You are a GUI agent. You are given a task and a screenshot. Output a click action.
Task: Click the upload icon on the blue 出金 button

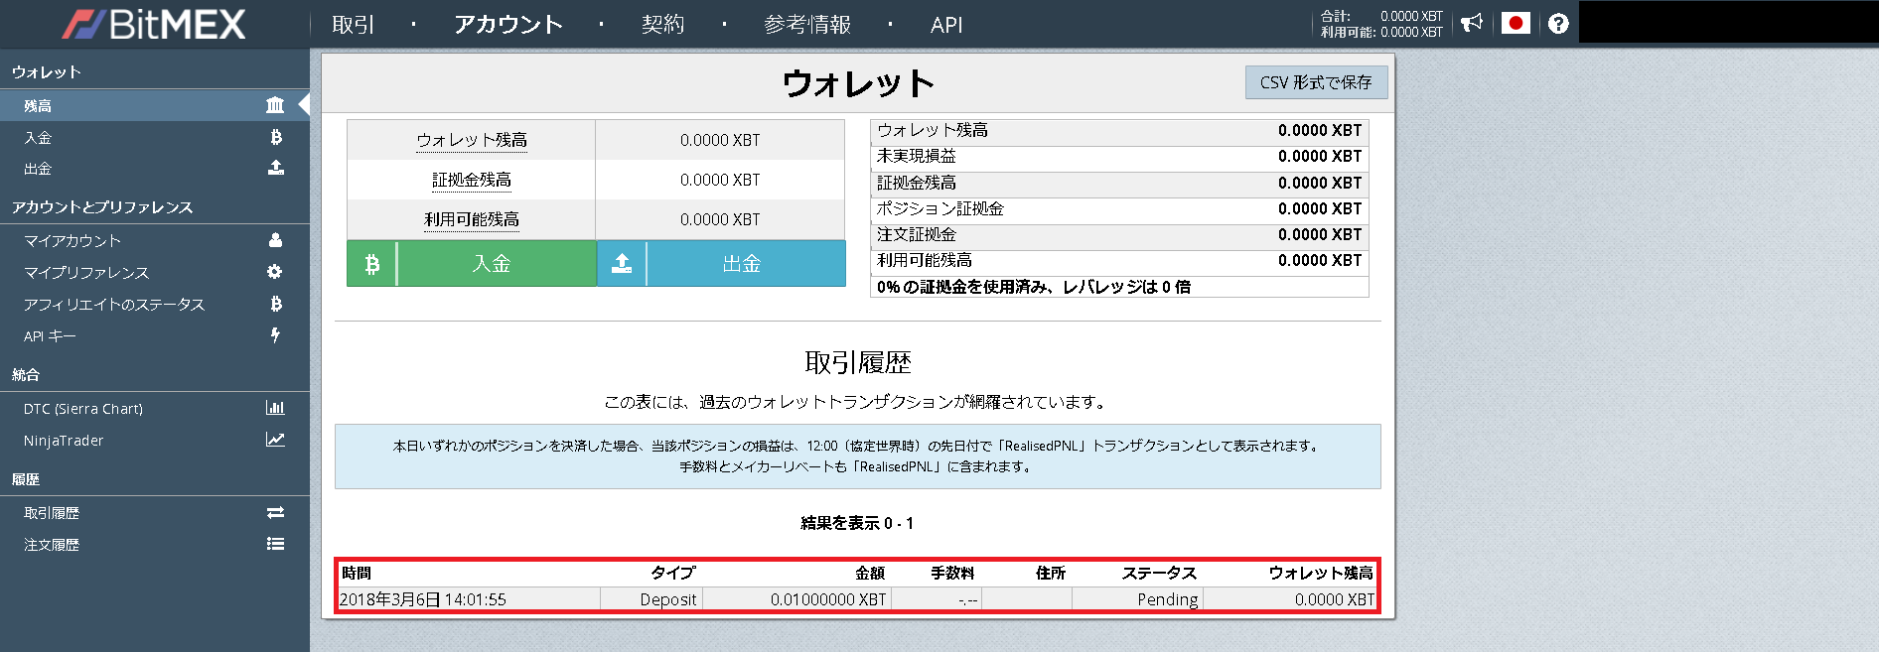click(622, 264)
